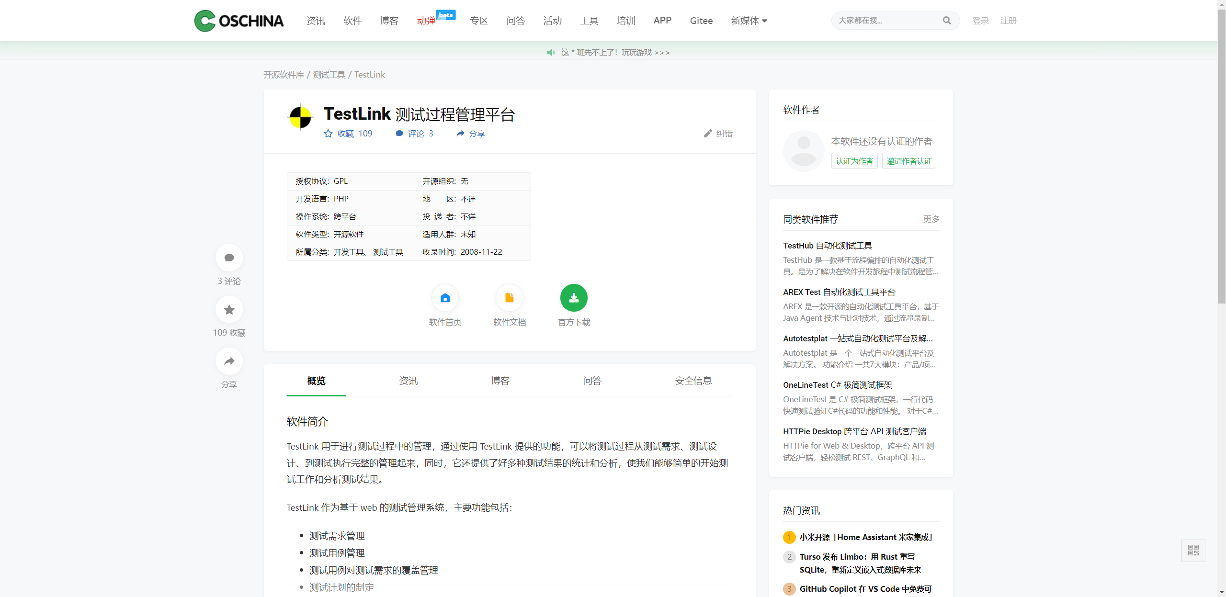This screenshot has height=597, width=1226.
Task: Open the 软件文档 document icon
Action: coord(510,298)
